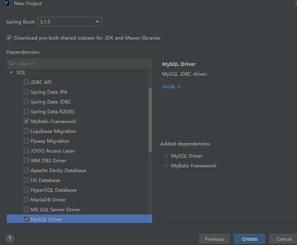Select 'MySQL Driver' in added dependencies list
This screenshot has height=245, width=297.
(x=187, y=156)
